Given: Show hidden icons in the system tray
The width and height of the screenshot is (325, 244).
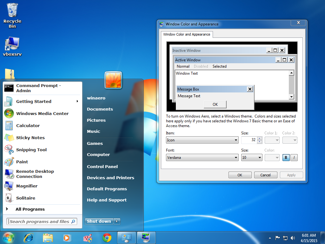Looking at the screenshot, I should coord(269,238).
